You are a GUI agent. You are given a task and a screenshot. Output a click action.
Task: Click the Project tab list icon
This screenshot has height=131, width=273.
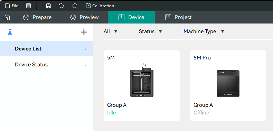click(x=168, y=17)
